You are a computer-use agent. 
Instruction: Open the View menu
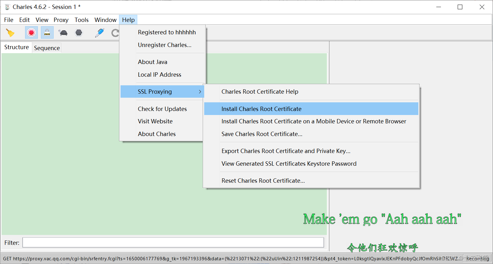42,20
